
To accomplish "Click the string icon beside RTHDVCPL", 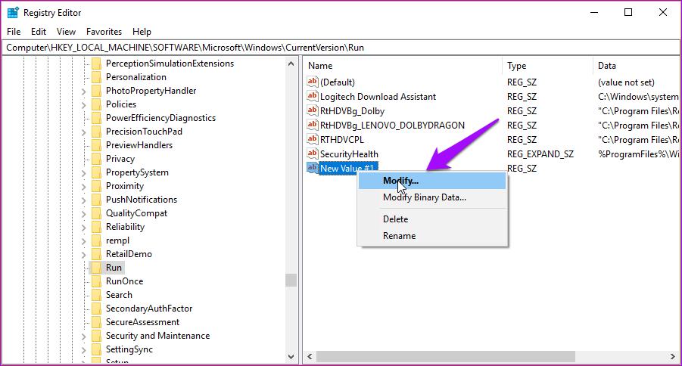I will (x=313, y=139).
